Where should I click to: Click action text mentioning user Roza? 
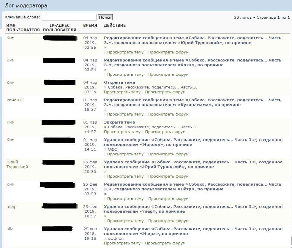coord(192,63)
